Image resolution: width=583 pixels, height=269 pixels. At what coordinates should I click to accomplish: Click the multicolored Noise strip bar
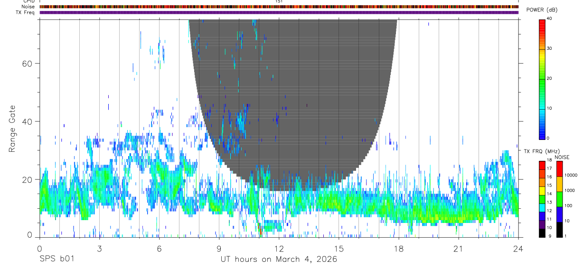(x=279, y=7)
